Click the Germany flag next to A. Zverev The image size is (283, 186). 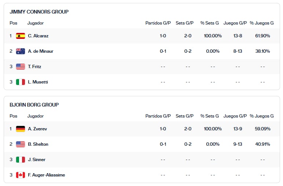tap(21, 129)
